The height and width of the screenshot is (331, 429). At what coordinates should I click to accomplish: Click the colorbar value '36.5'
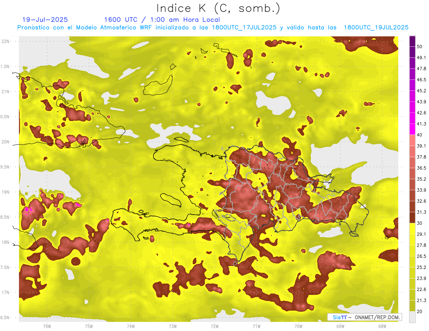pos(421,168)
